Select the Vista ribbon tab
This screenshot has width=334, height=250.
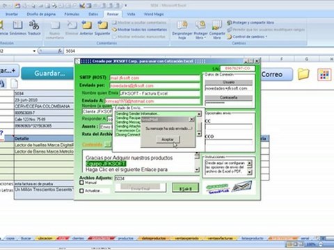[x=131, y=14]
